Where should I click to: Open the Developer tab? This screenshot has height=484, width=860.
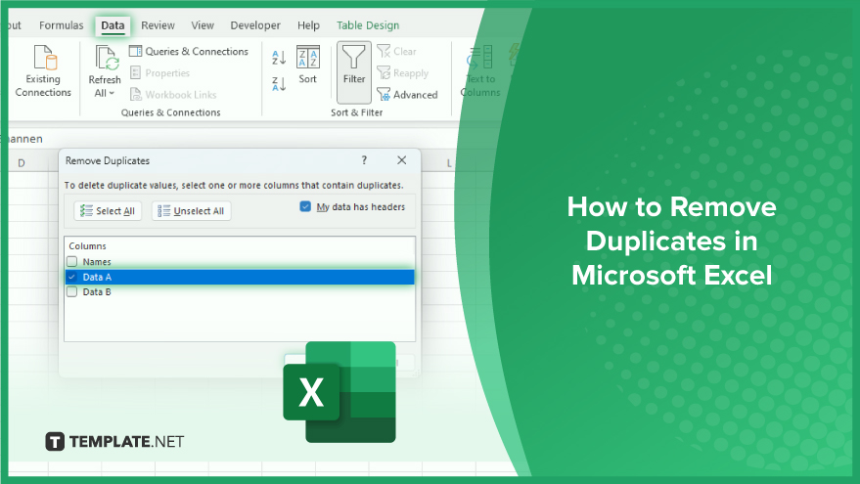(x=255, y=25)
